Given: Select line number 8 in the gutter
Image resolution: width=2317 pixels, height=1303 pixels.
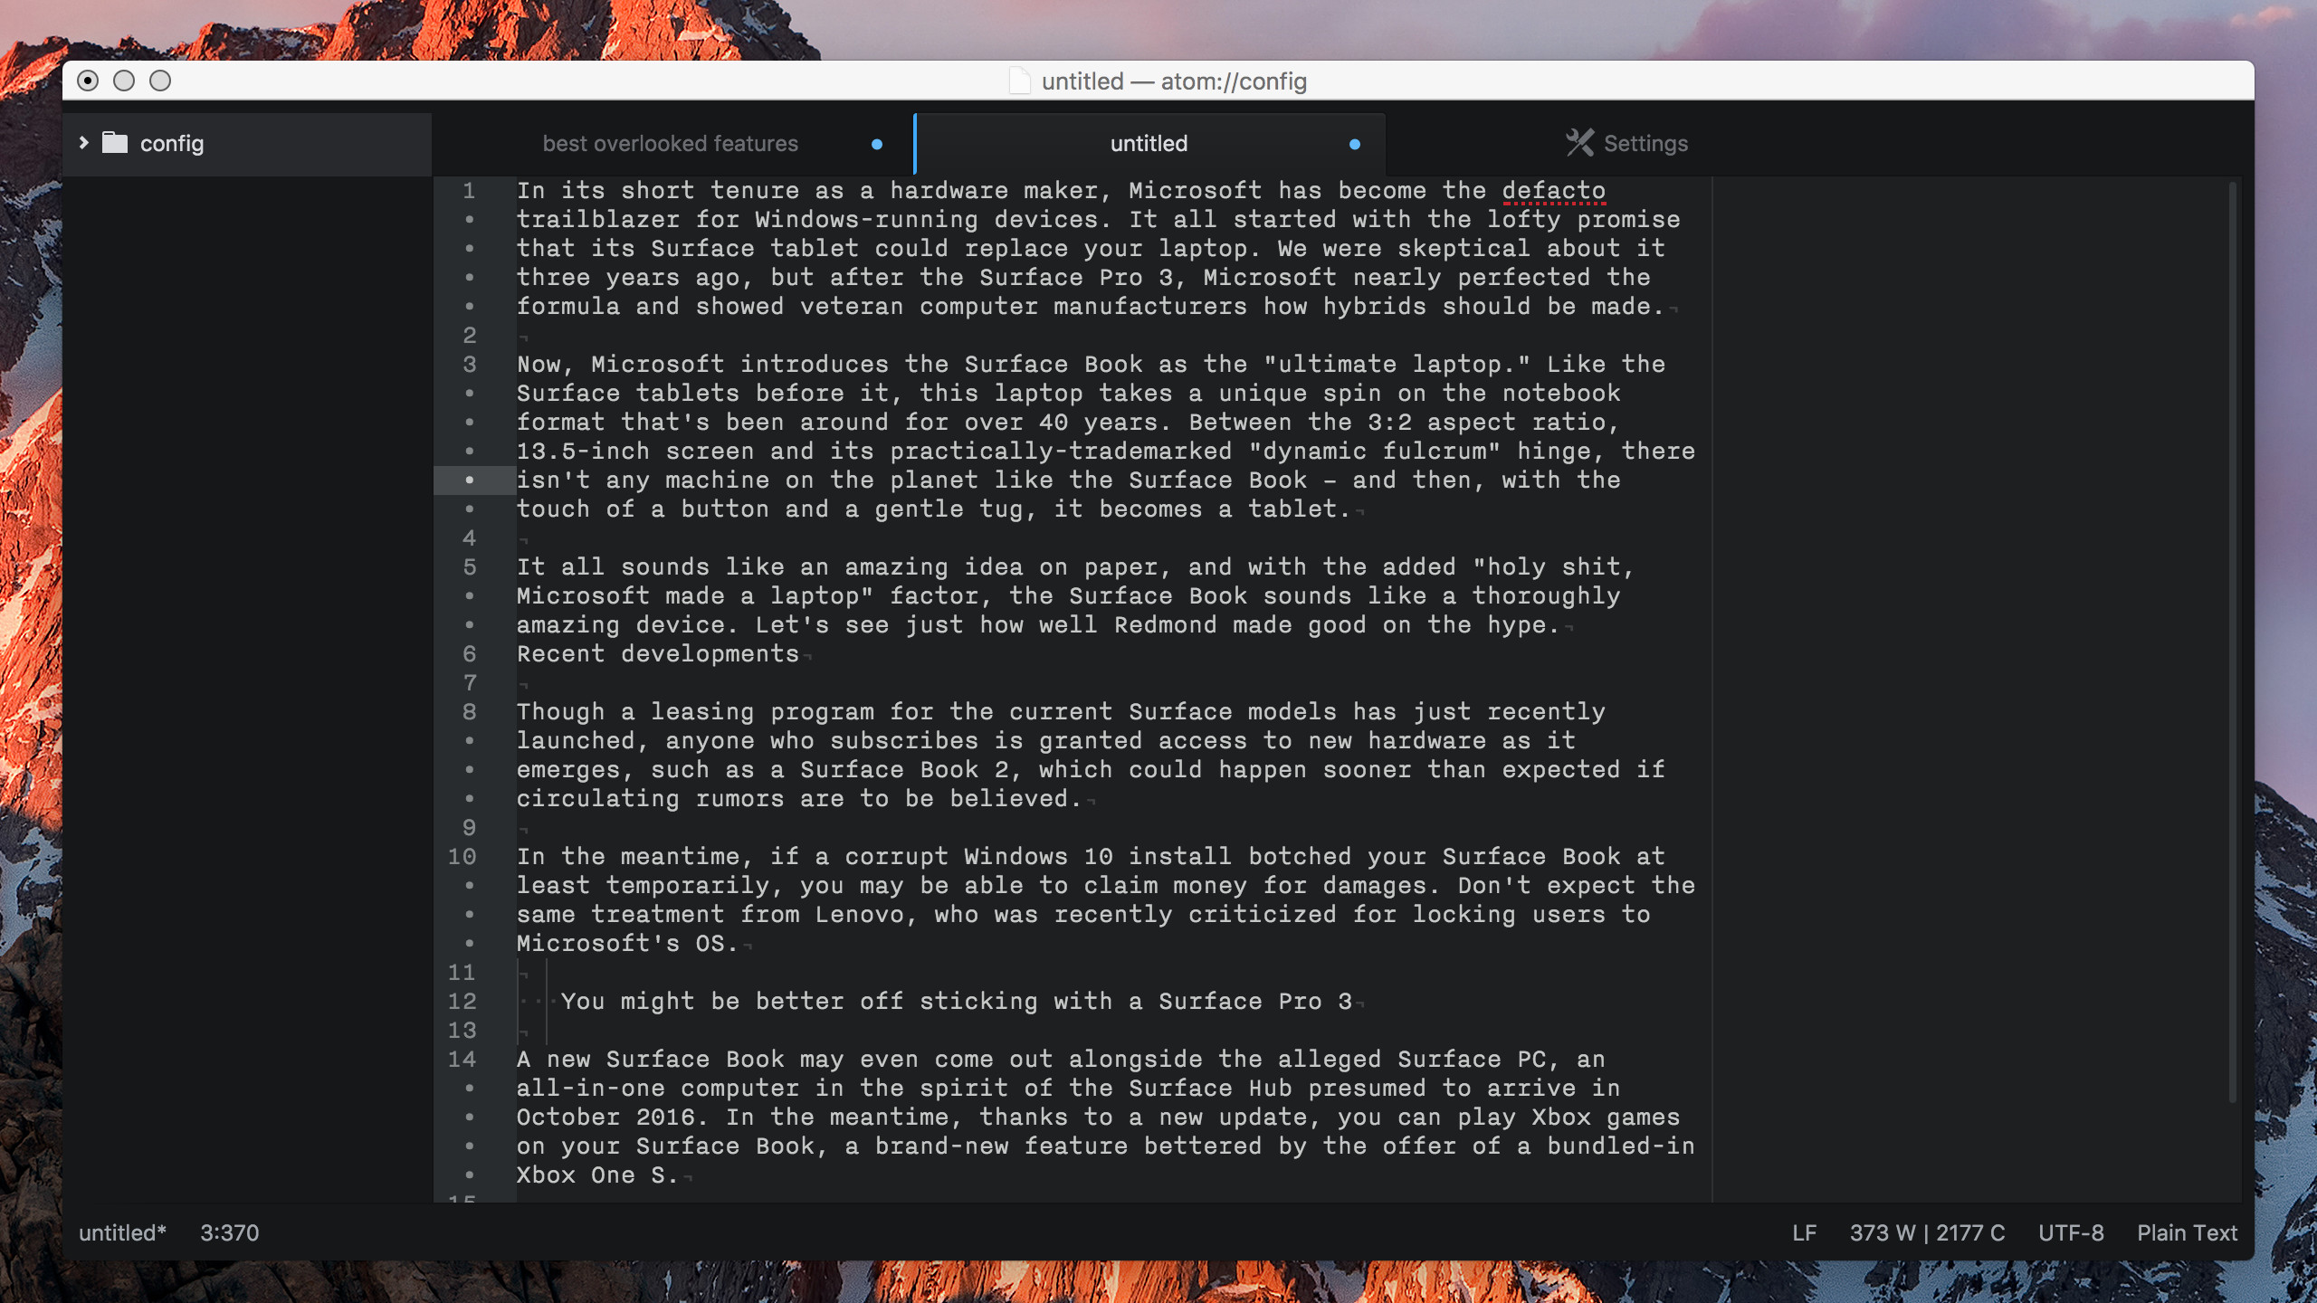Looking at the screenshot, I should click(469, 712).
